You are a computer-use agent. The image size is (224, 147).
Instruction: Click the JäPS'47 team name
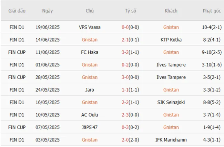90,127
